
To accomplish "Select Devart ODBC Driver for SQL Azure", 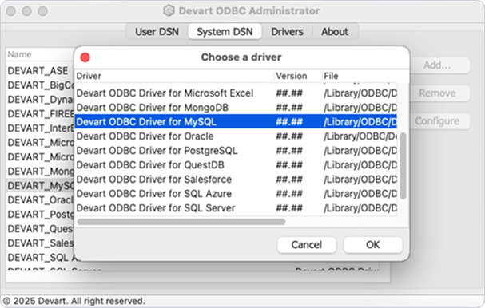I will click(x=236, y=194).
